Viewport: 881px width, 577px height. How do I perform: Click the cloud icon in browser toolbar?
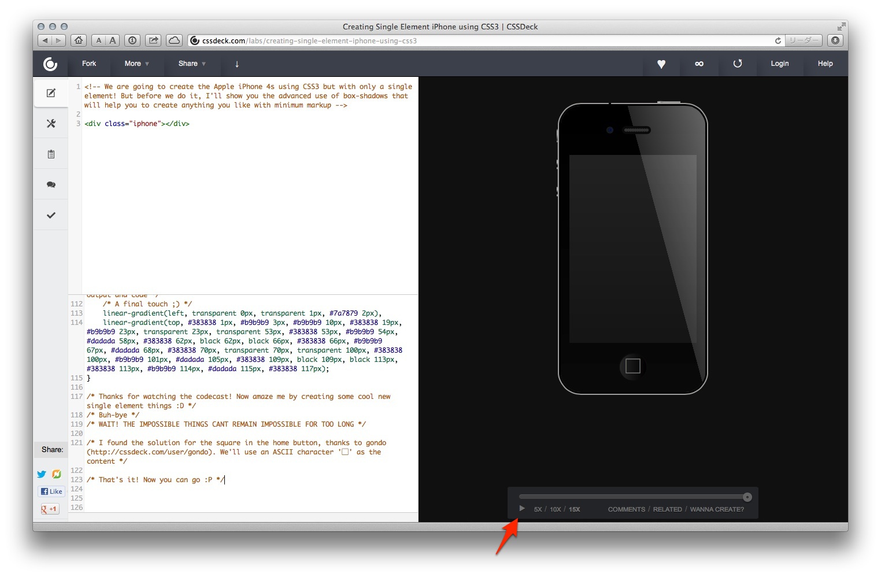tap(173, 40)
